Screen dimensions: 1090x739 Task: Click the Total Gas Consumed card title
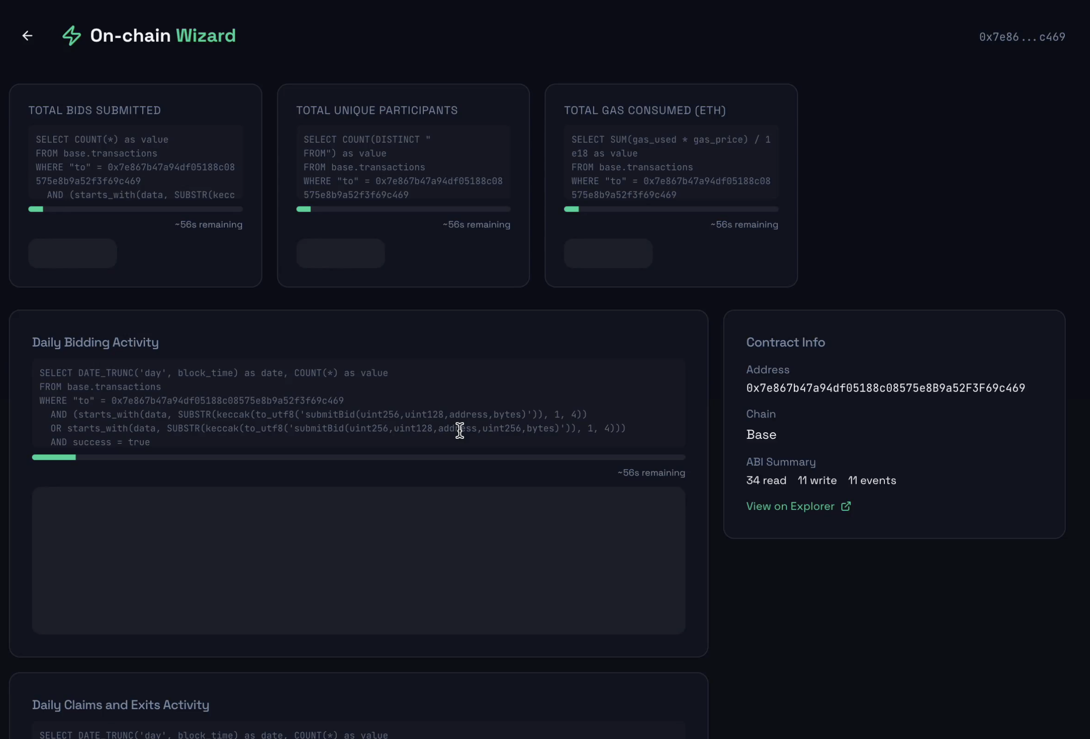point(645,110)
